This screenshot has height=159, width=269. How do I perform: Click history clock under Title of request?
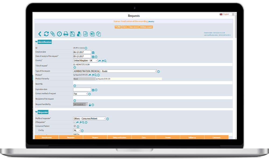point(75,68)
